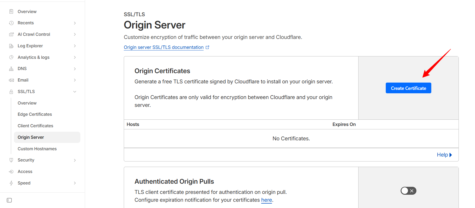Click the Security shield icon
The image size is (475, 208).
tap(11, 160)
